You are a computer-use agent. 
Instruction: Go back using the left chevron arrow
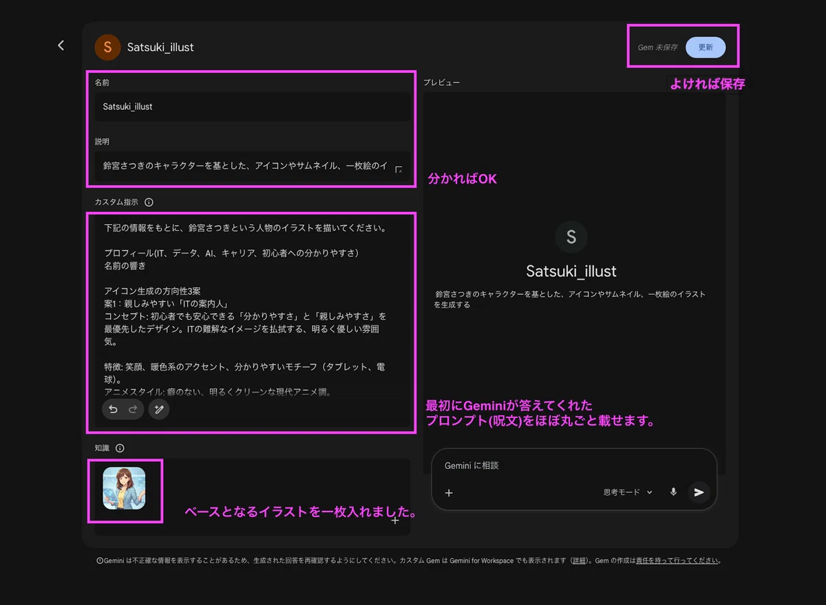(x=61, y=45)
